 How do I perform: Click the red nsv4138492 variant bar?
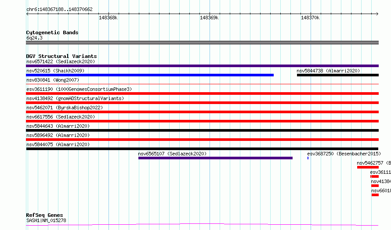tap(202, 103)
